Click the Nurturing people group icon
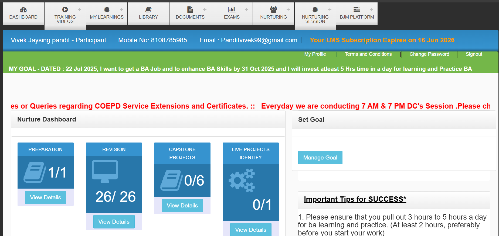499x236 pixels. pos(273,10)
